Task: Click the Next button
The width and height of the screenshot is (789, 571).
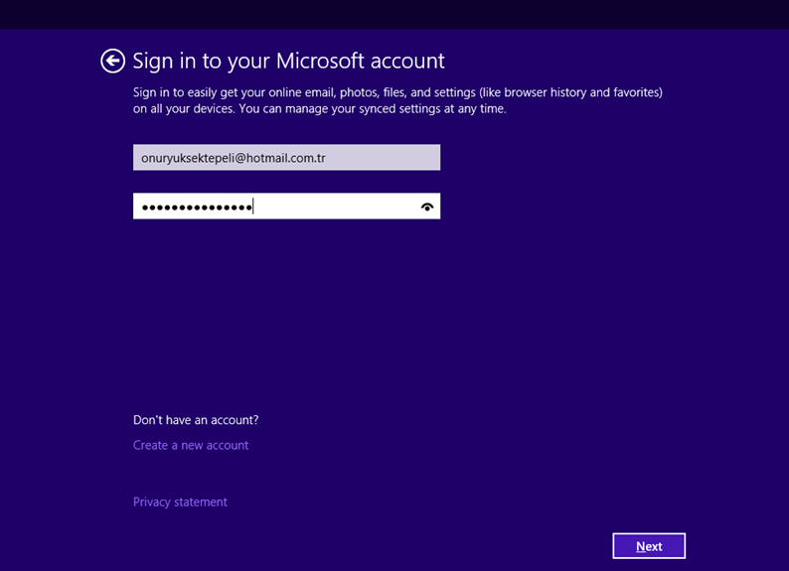Action: click(649, 546)
